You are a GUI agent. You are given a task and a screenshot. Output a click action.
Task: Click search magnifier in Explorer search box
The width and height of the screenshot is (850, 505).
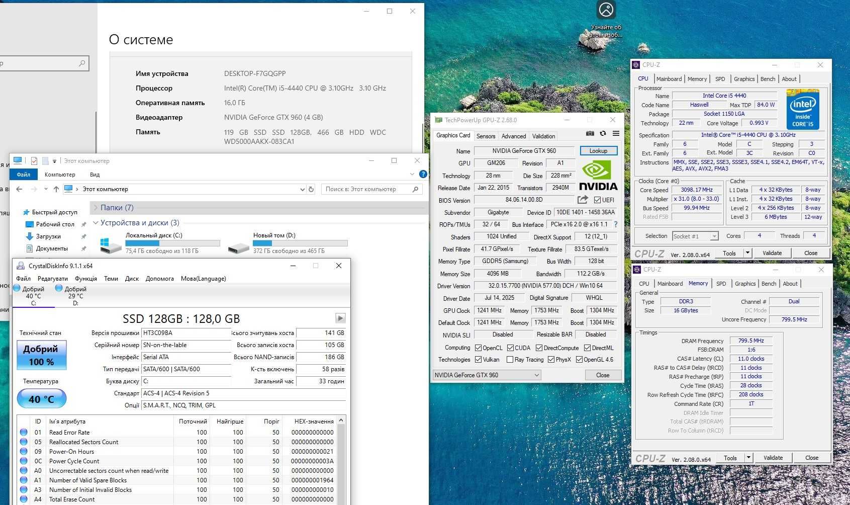pyautogui.click(x=415, y=189)
